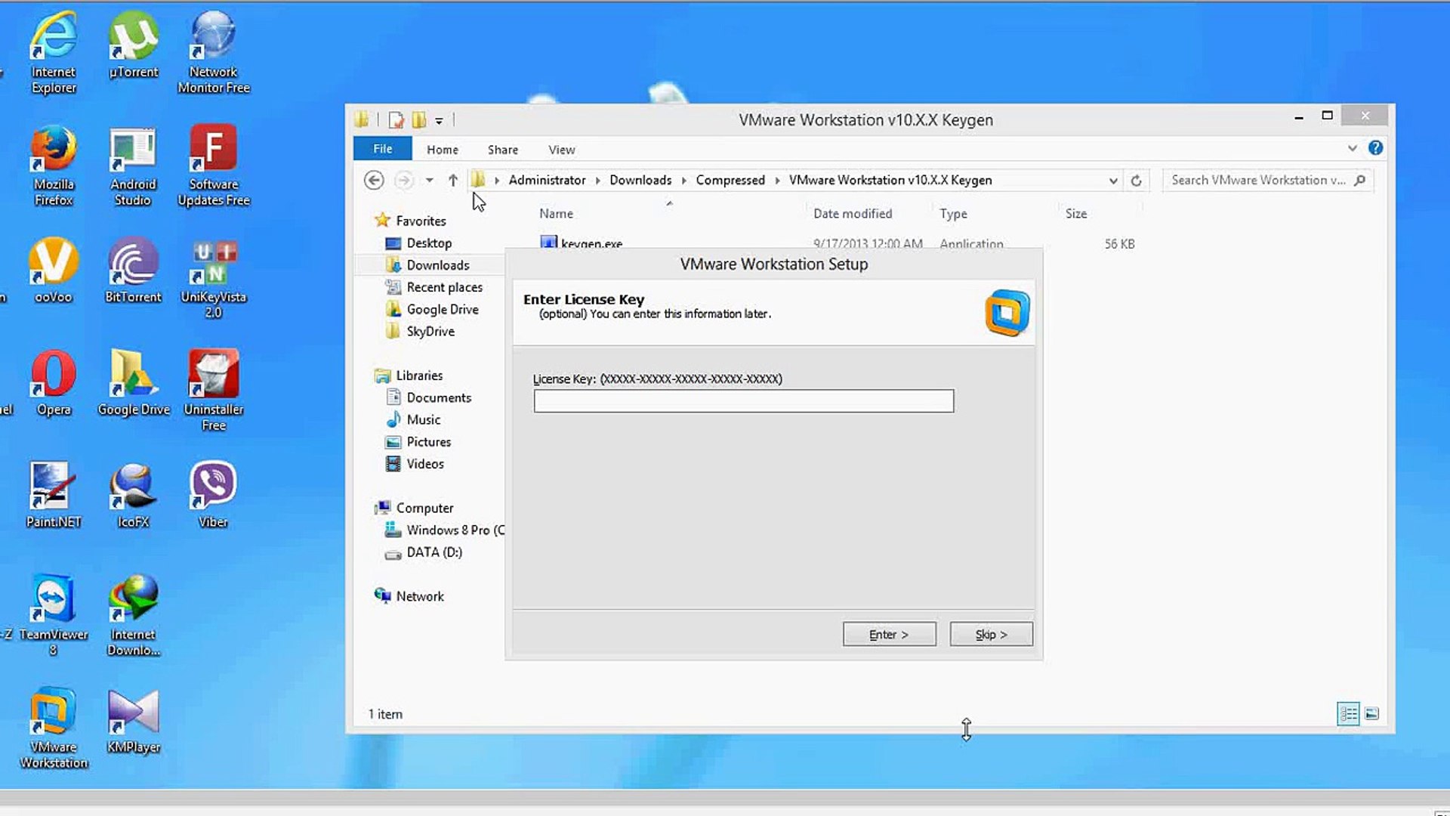Toggle sort order on the Name column

pos(556,214)
